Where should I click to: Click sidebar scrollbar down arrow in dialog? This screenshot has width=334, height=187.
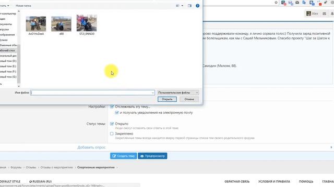19,86
